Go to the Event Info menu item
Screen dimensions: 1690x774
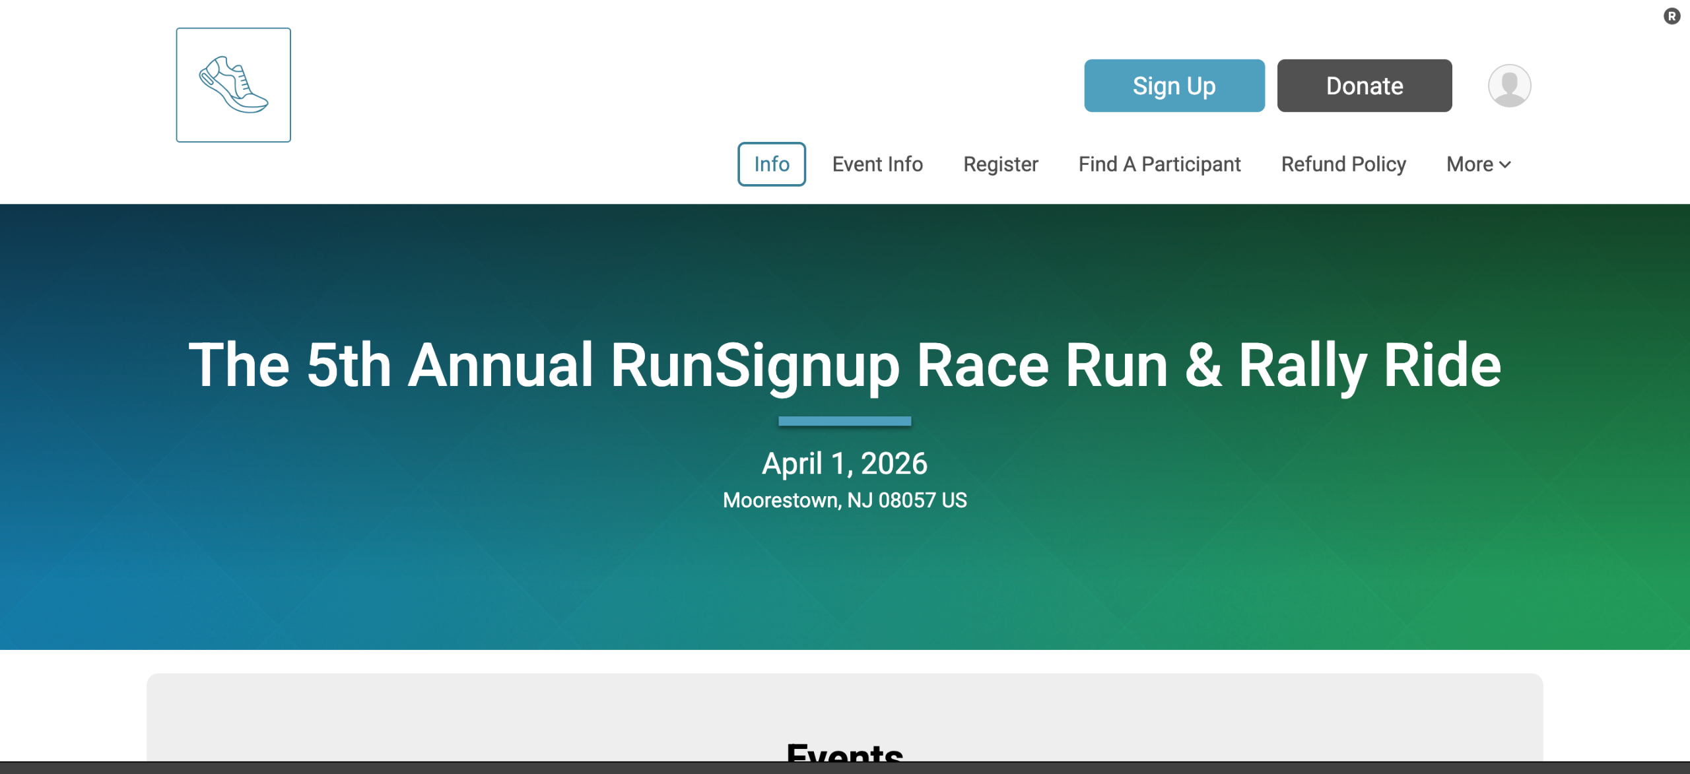pos(877,164)
